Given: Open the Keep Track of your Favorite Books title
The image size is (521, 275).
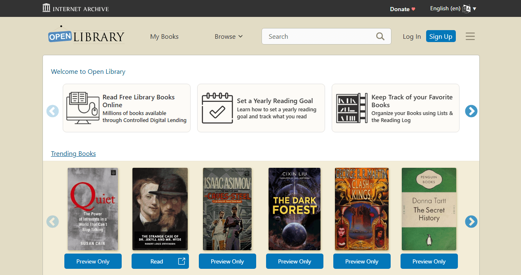Looking at the screenshot, I should coord(412,101).
